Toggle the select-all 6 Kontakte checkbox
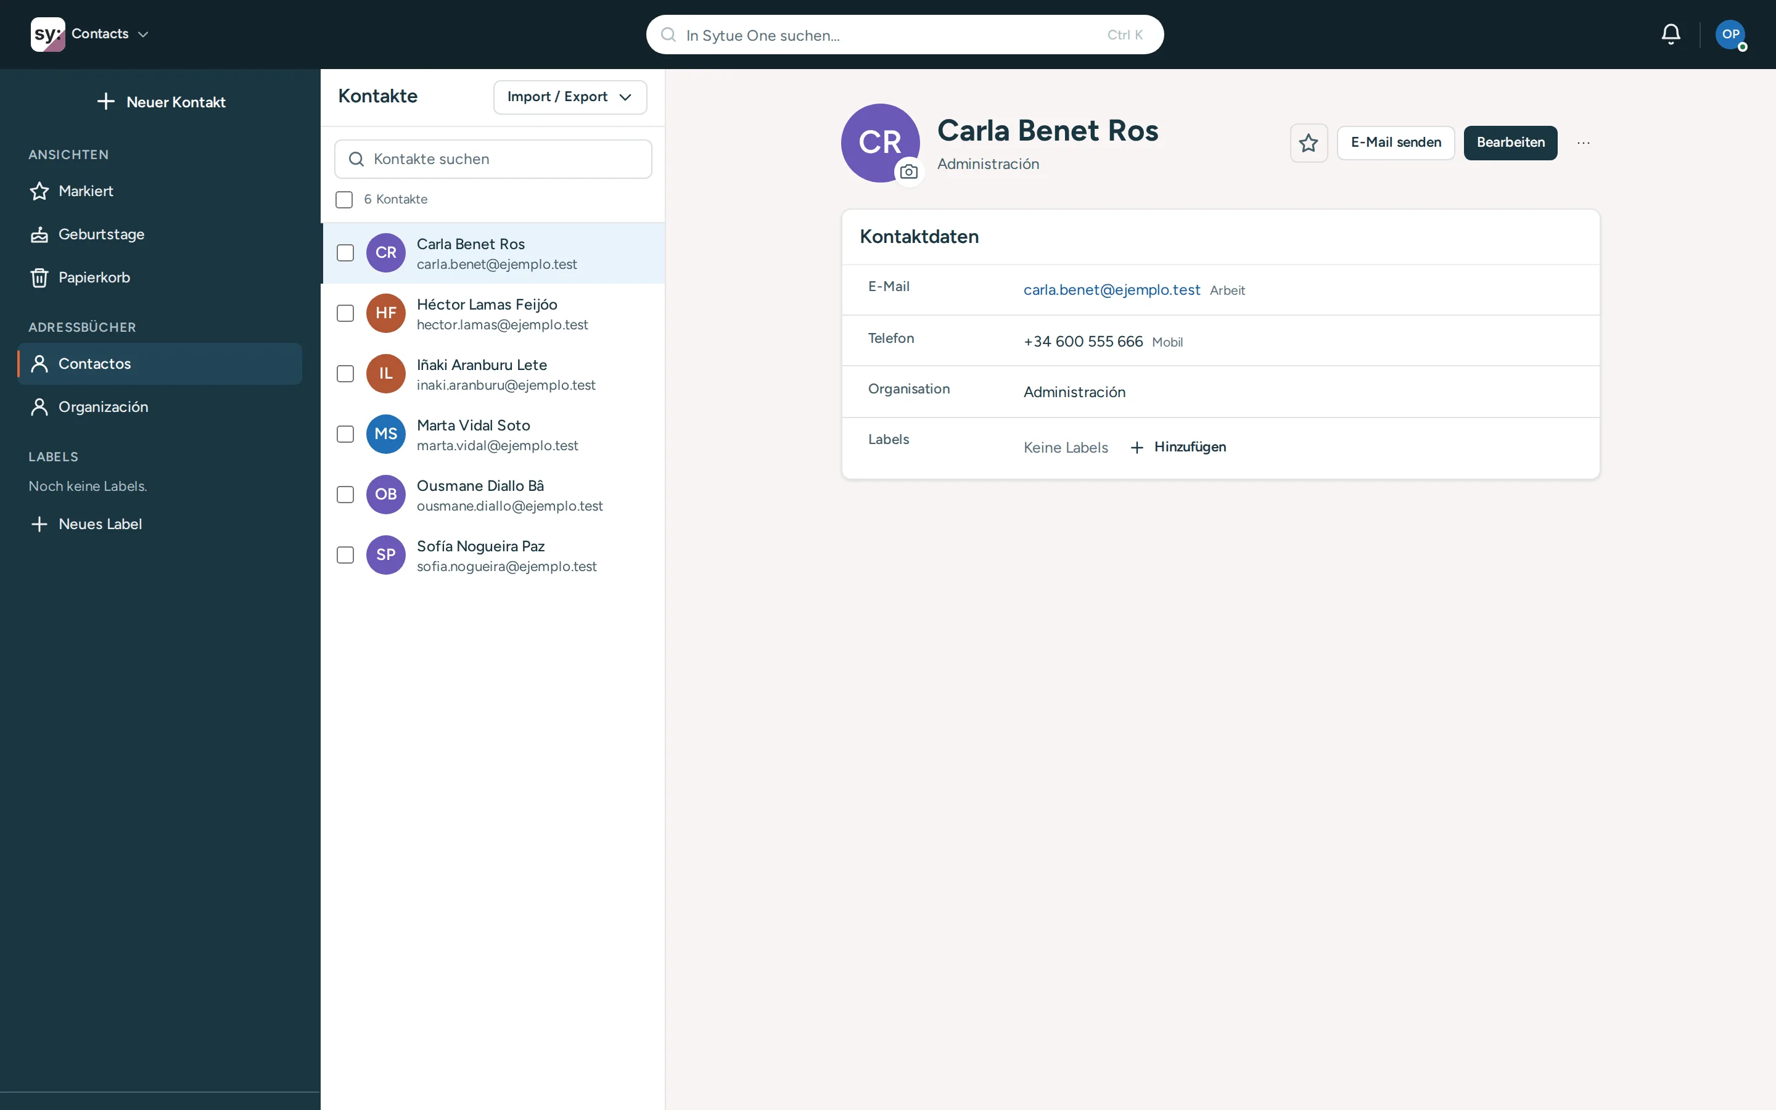This screenshot has width=1776, height=1110. point(344,200)
